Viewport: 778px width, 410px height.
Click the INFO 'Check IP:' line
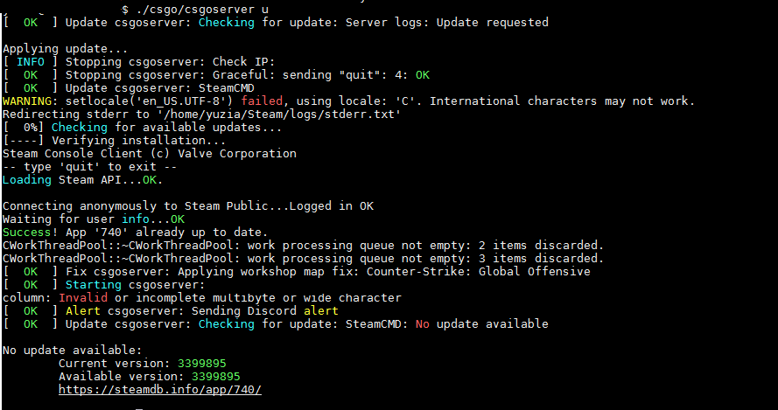pos(138,61)
